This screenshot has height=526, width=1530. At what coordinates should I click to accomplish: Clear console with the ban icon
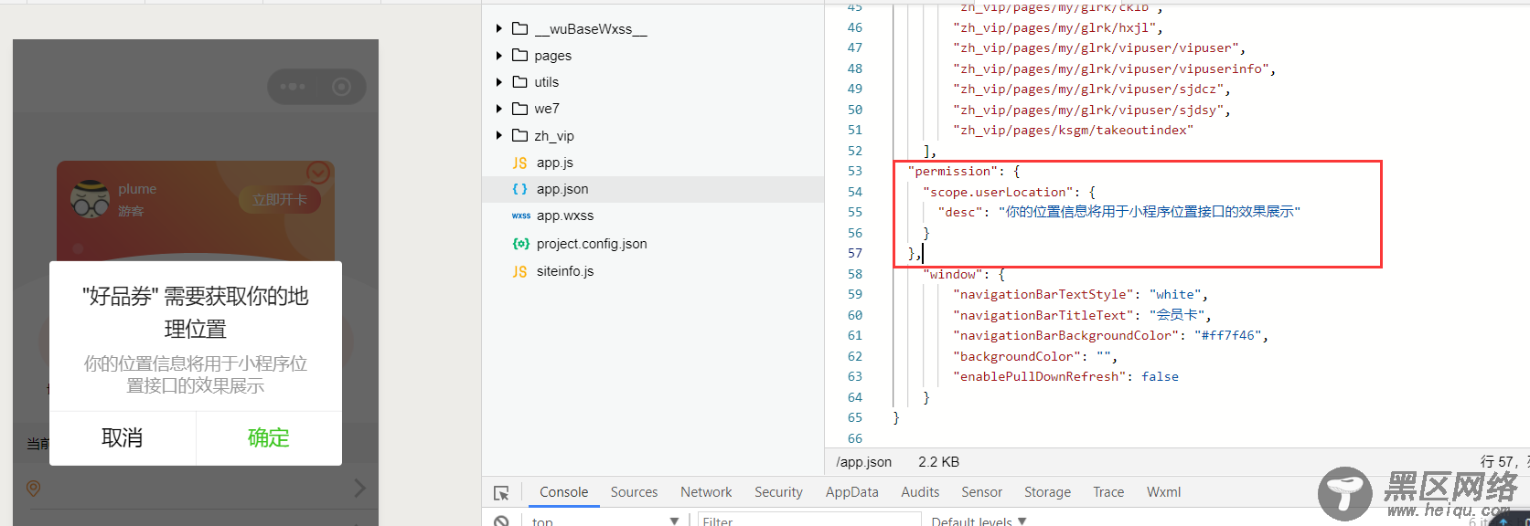click(501, 521)
